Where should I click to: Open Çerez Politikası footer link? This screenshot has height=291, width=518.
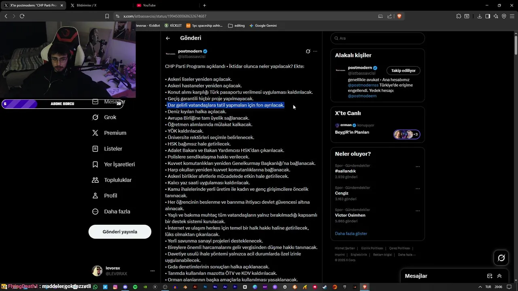click(x=399, y=248)
